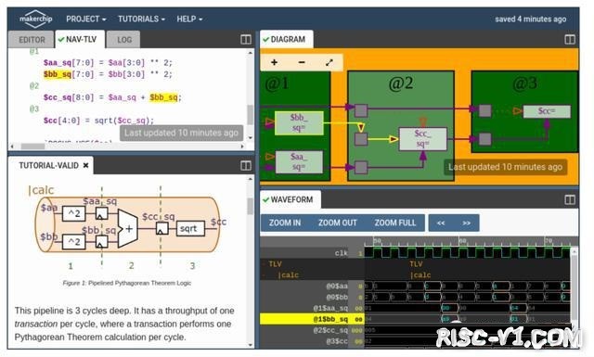This screenshot has width=594, height=357.
Task: Click the @3 stage label in code
Action: click(34, 109)
